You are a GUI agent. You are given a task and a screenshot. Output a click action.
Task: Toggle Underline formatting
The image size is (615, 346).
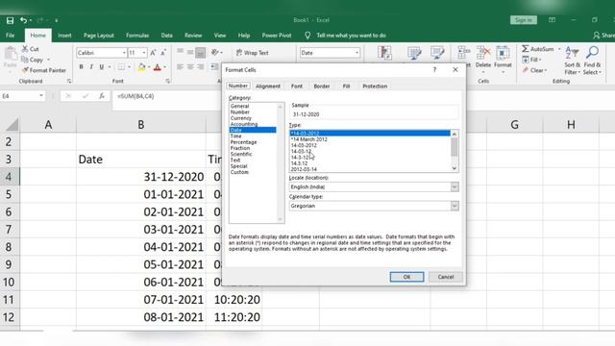(x=101, y=67)
